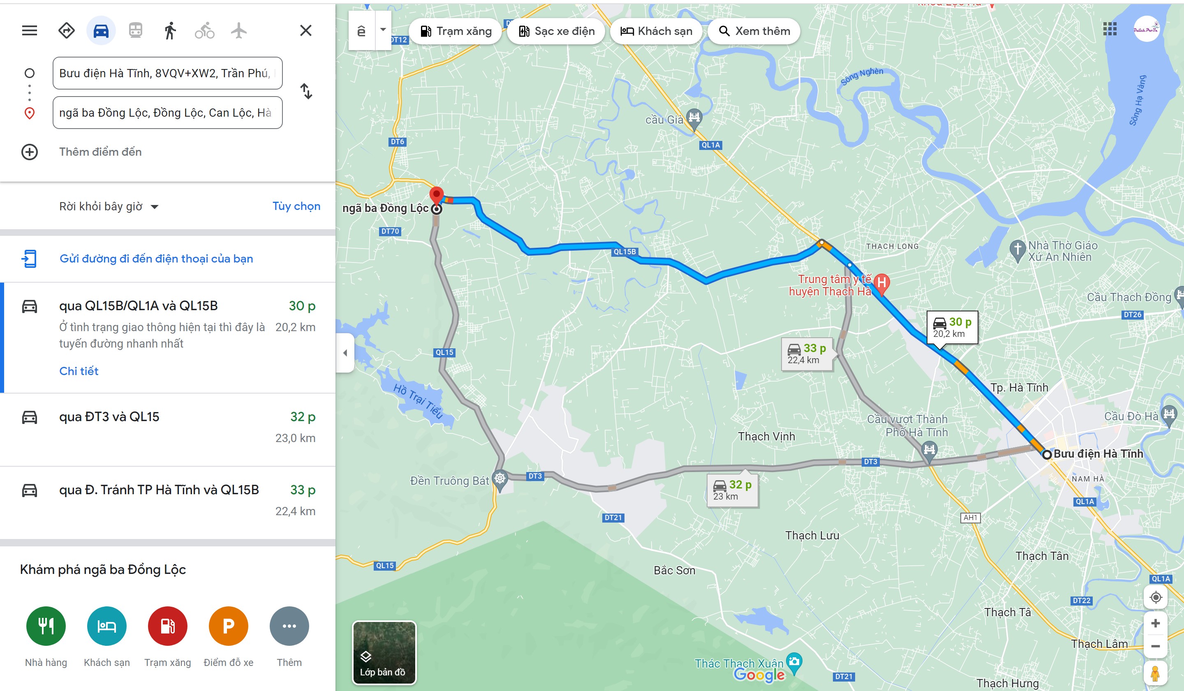Show my current location on map
1184x691 pixels.
pos(1155,597)
